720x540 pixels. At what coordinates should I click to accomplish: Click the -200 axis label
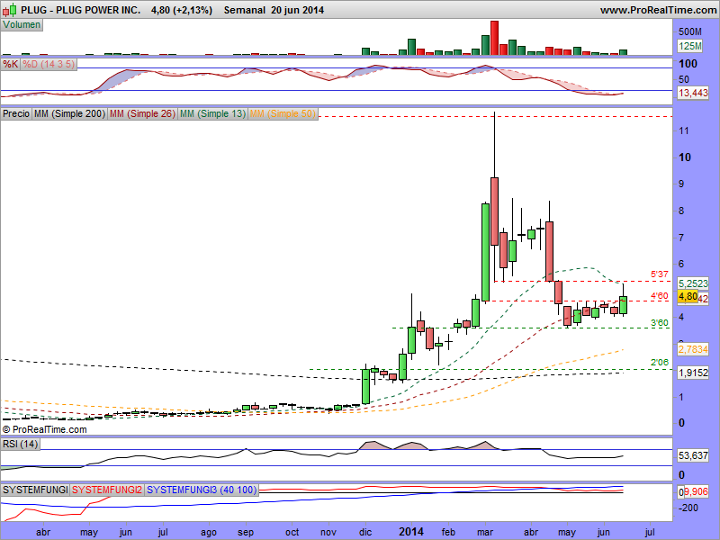(688, 508)
